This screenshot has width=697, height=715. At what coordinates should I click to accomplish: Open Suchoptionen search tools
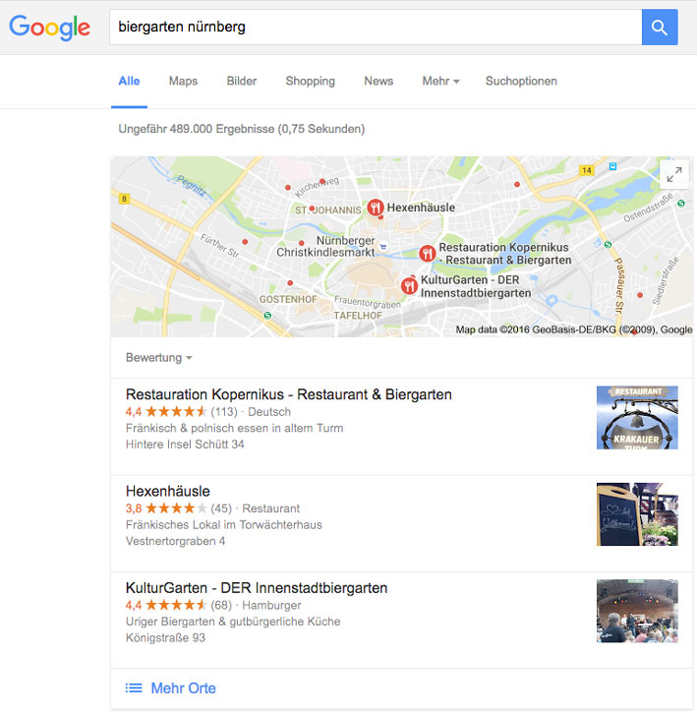pos(521,82)
